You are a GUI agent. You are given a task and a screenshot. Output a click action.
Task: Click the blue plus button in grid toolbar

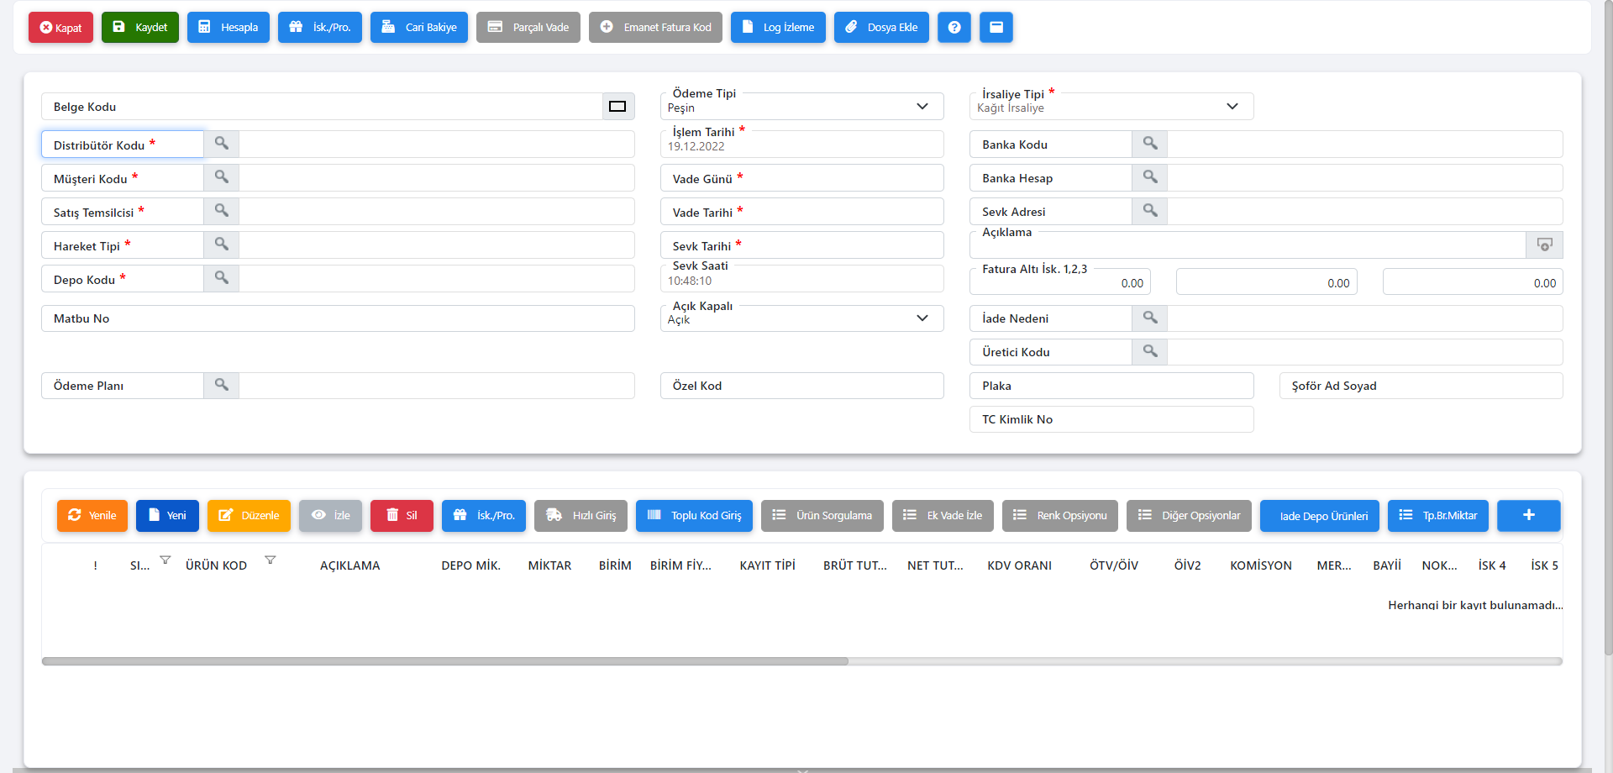[x=1528, y=515]
